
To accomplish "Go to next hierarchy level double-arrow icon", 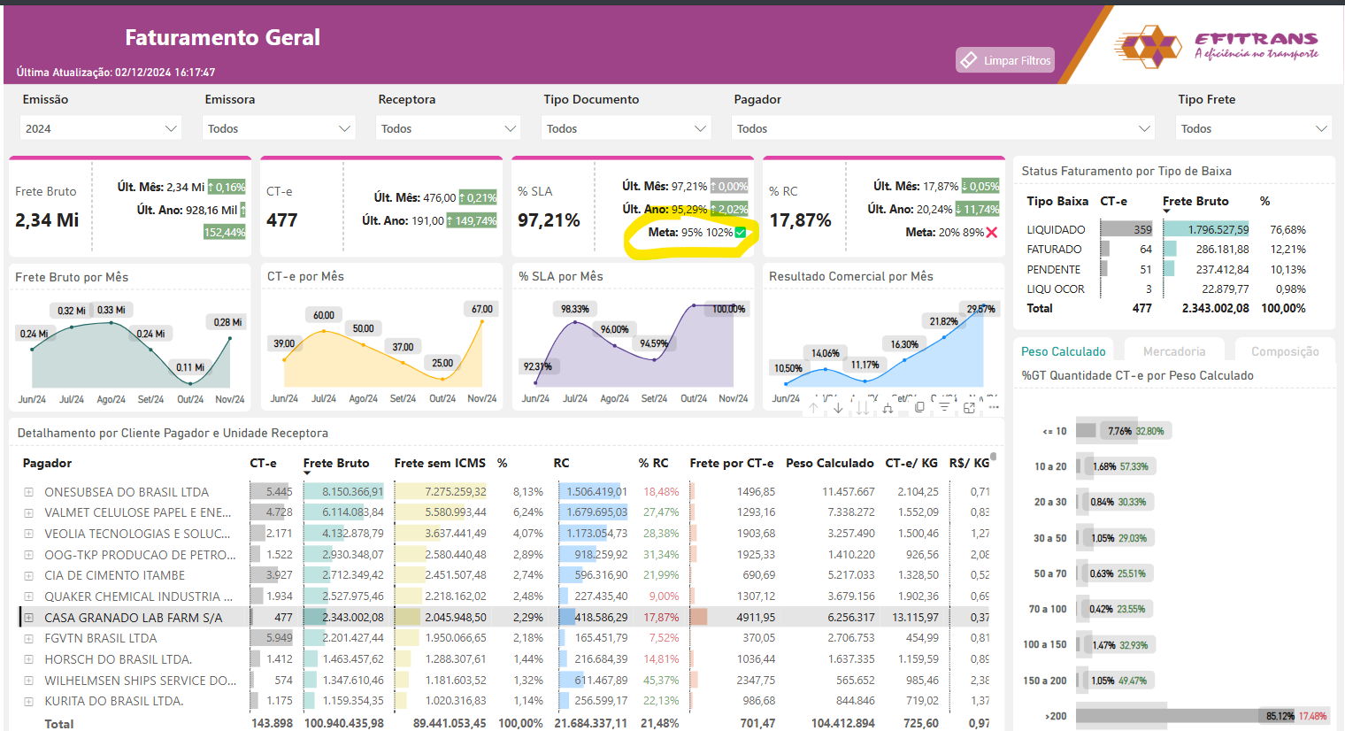I will pos(862,408).
